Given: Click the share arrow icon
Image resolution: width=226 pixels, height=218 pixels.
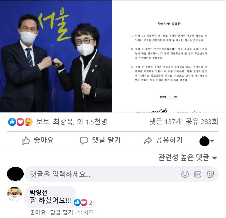Looking at the screenshot, I should (148, 140).
